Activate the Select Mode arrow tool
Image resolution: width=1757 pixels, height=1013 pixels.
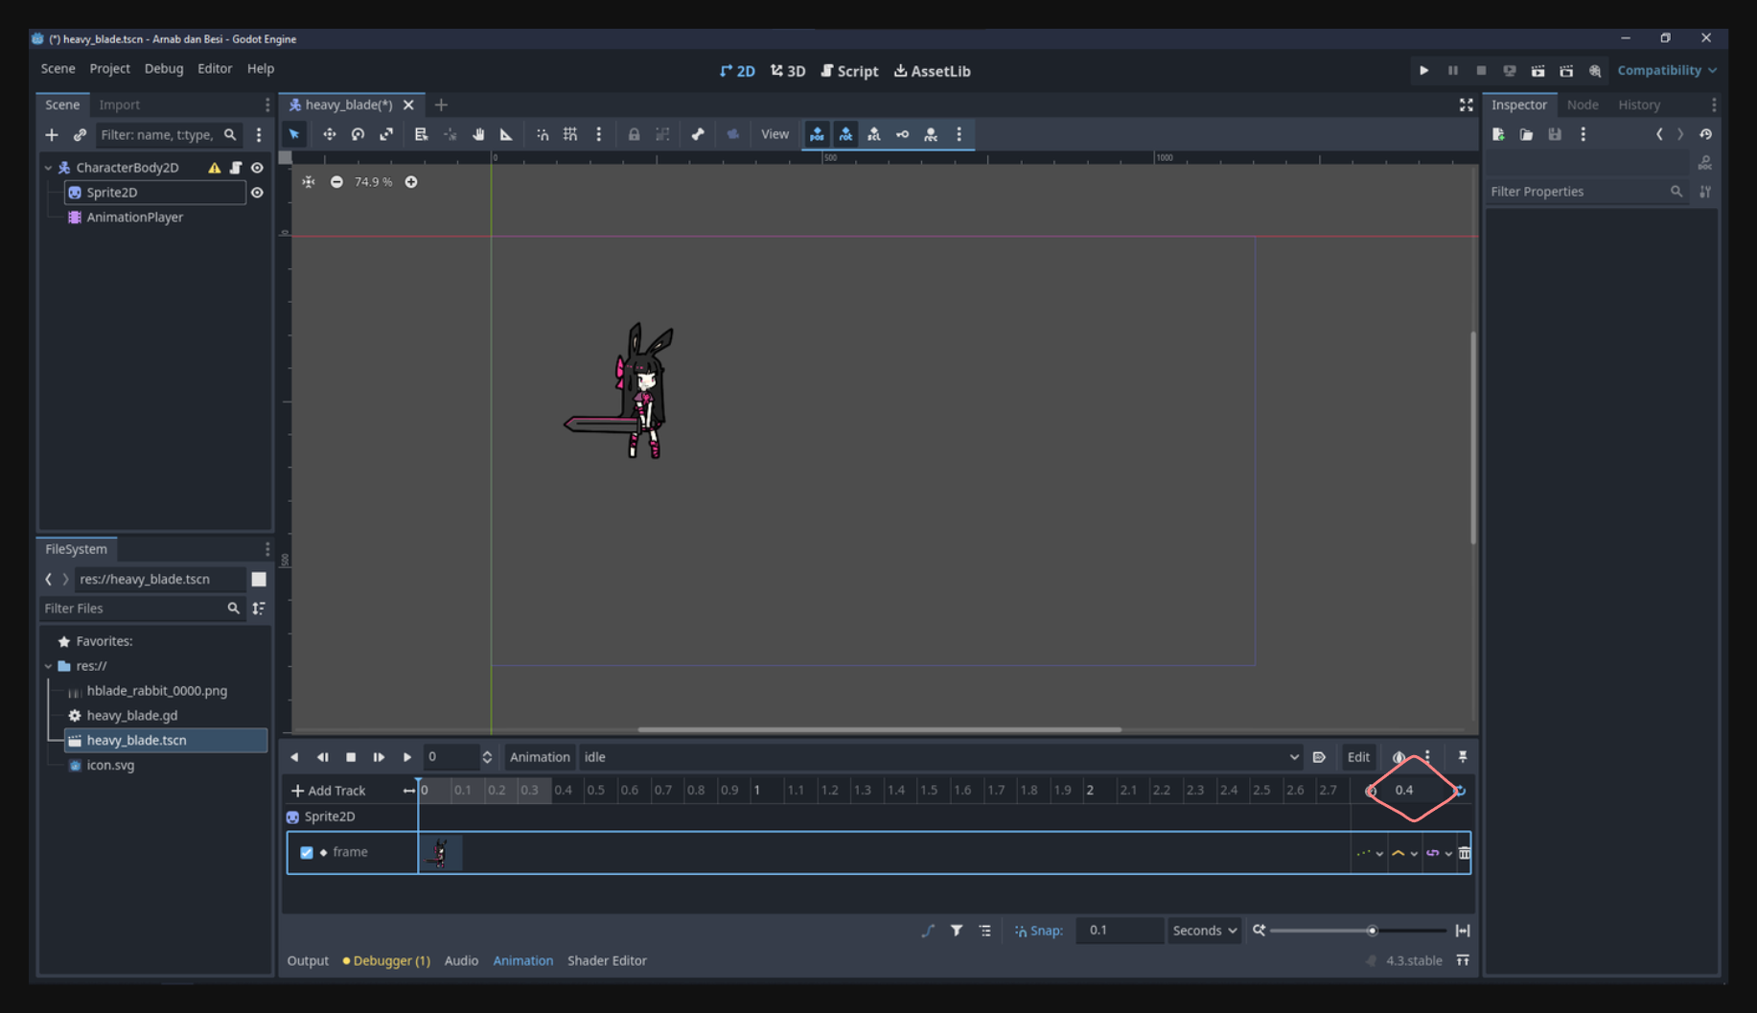tap(294, 134)
